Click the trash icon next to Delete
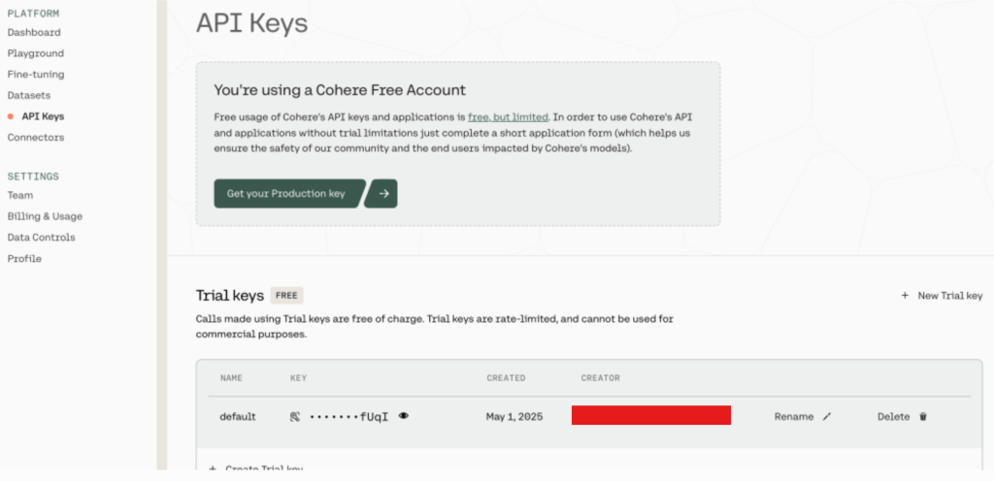 click(x=923, y=417)
